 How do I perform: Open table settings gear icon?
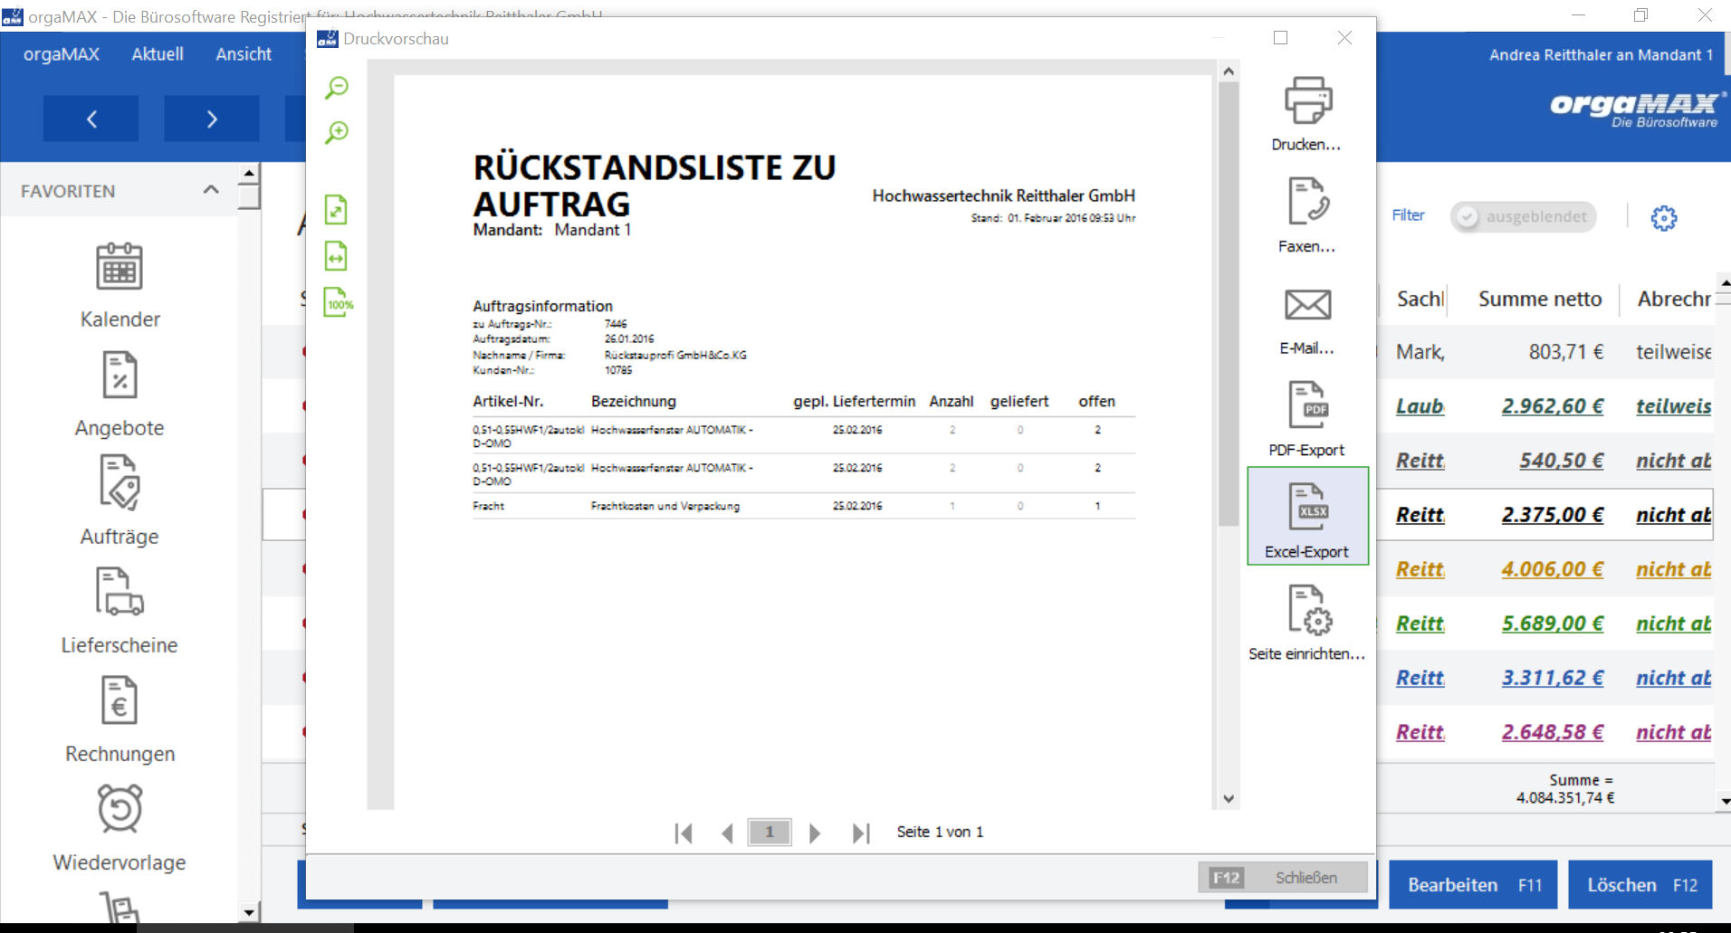click(x=1663, y=217)
